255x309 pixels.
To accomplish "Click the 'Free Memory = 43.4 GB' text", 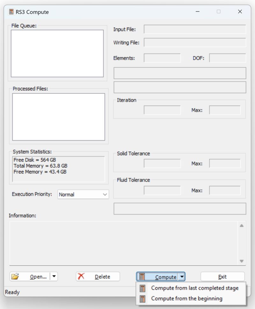I will coord(40,172).
